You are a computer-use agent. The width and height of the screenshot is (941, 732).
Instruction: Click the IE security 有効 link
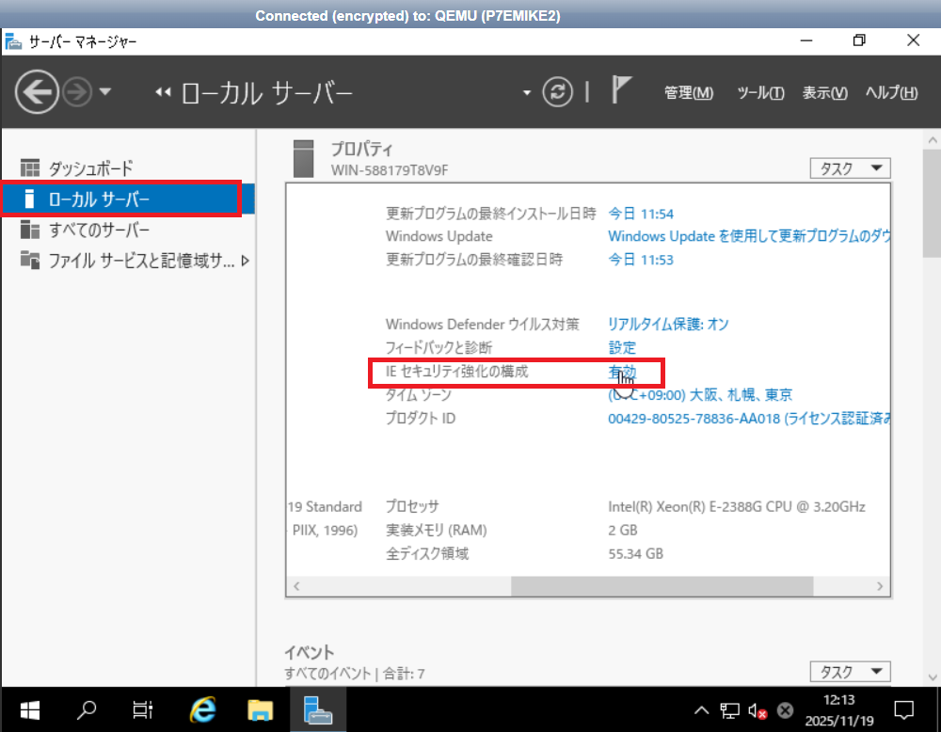(622, 372)
